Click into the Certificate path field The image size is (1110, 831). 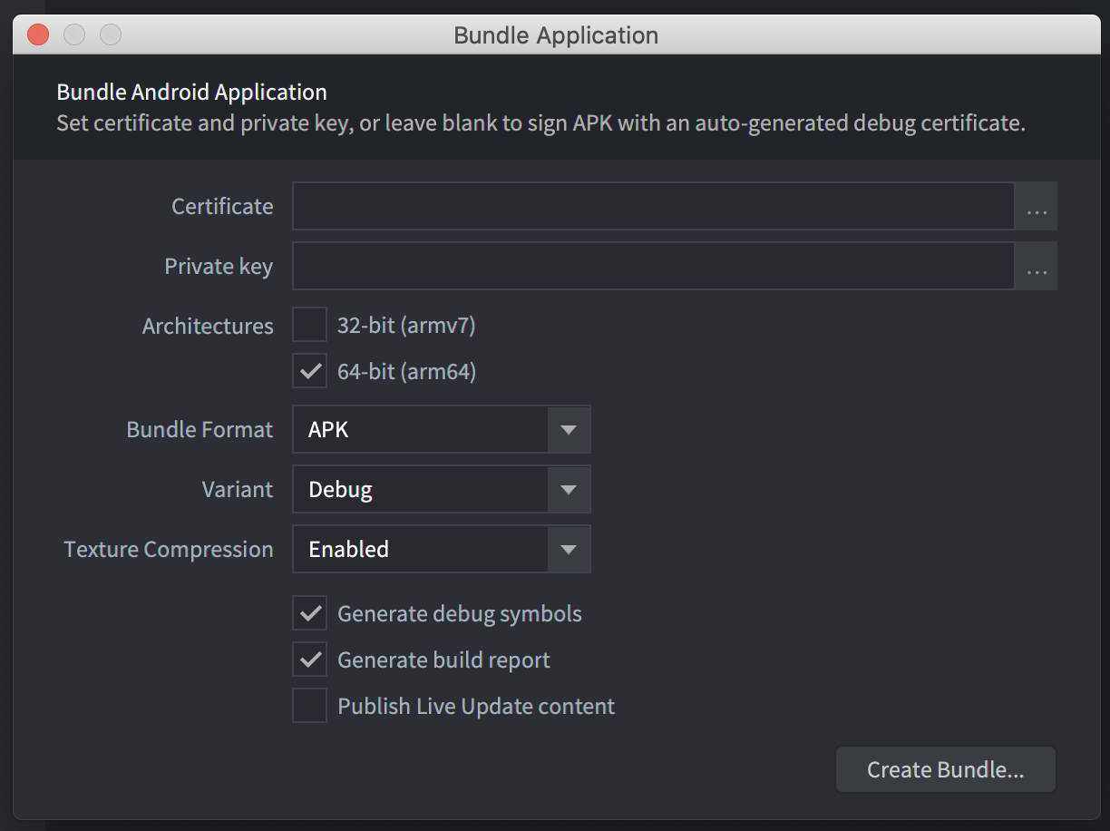(653, 207)
